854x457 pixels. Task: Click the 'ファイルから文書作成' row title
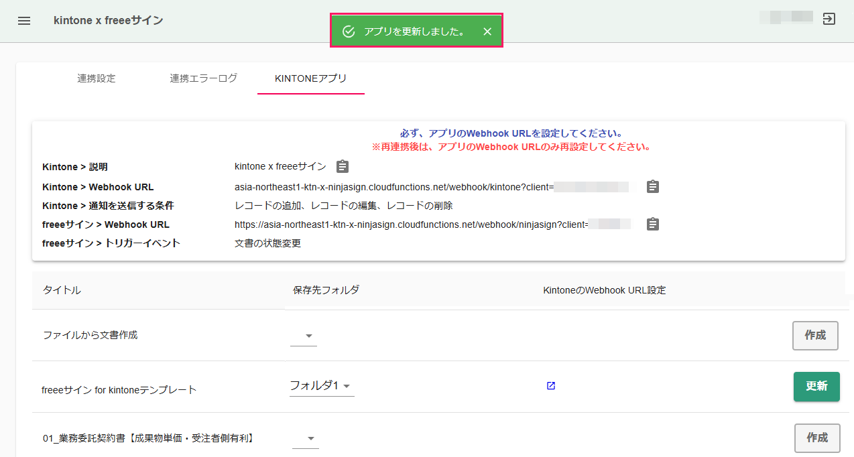(x=90, y=335)
